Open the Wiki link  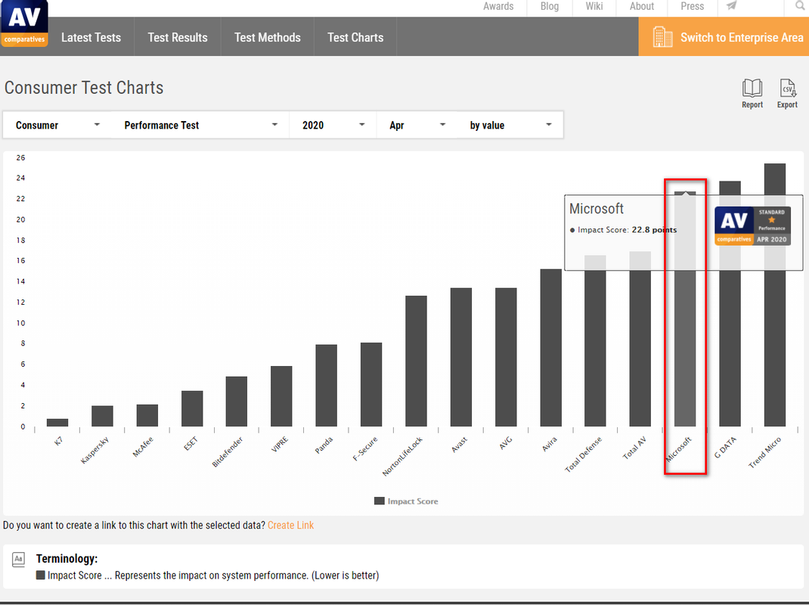coord(594,6)
